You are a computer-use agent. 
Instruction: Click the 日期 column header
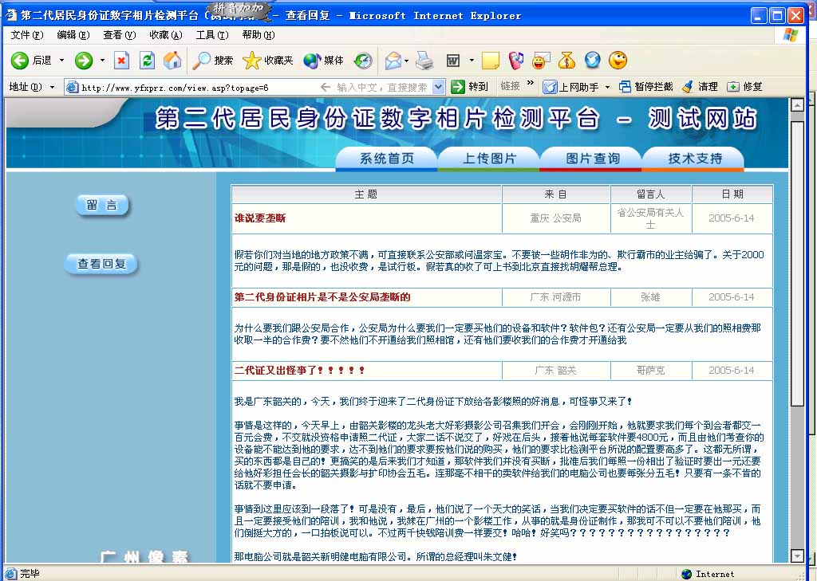[732, 194]
